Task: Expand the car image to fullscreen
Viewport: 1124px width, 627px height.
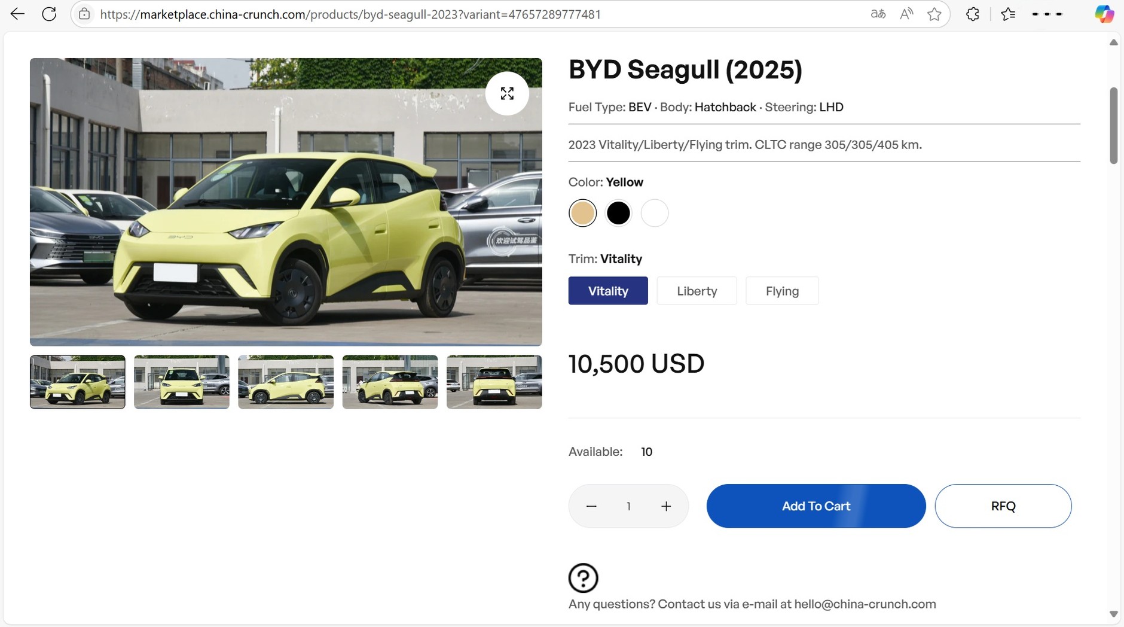Action: tap(507, 93)
